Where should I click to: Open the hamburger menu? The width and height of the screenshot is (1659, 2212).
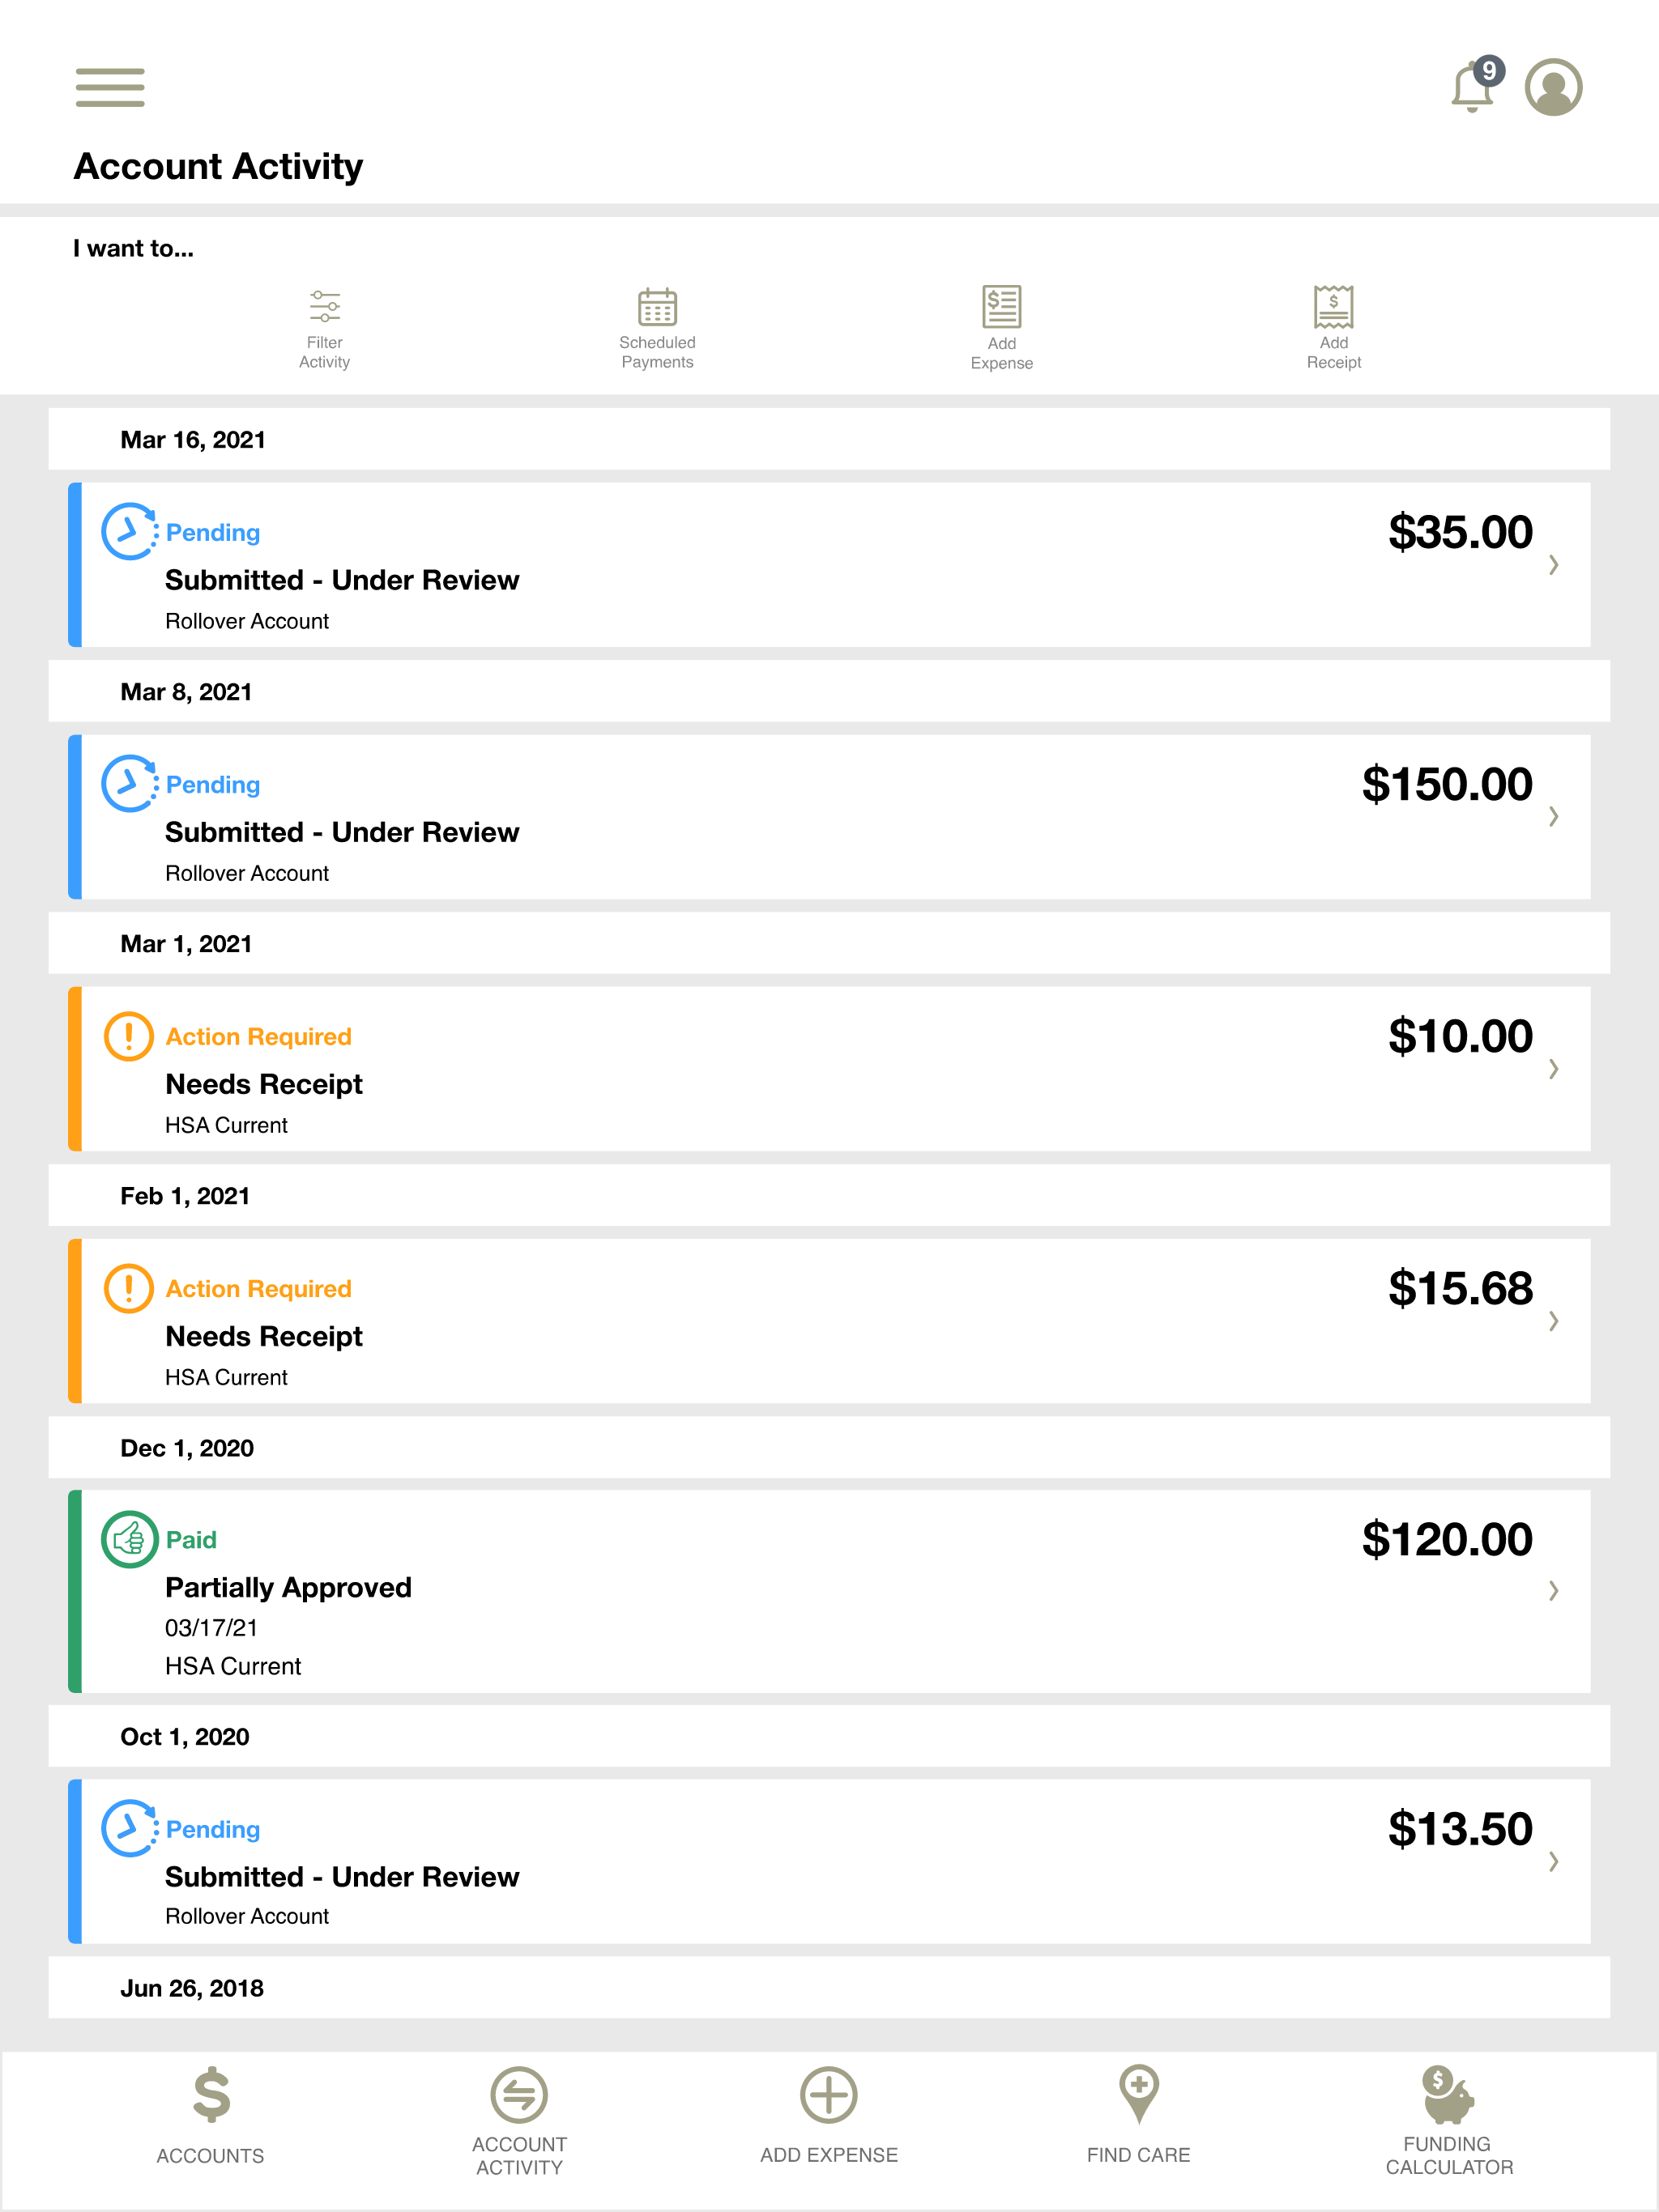click(110, 87)
